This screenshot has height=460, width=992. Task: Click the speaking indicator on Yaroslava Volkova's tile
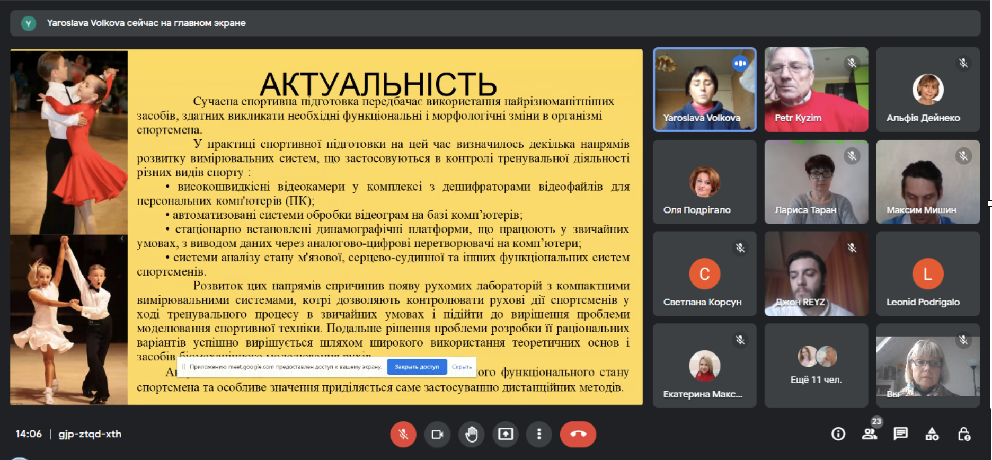point(740,64)
